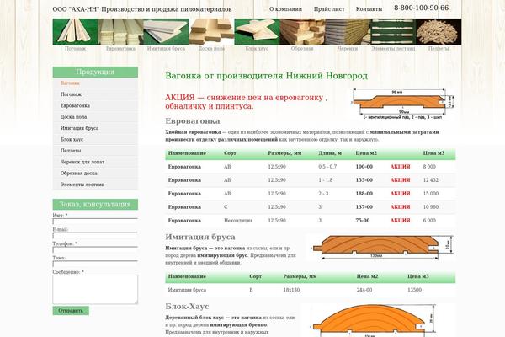The height and width of the screenshot is (337, 505).
Task: Click the 13500 price cell
Action: coord(414,290)
